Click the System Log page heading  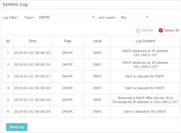click(15, 4)
